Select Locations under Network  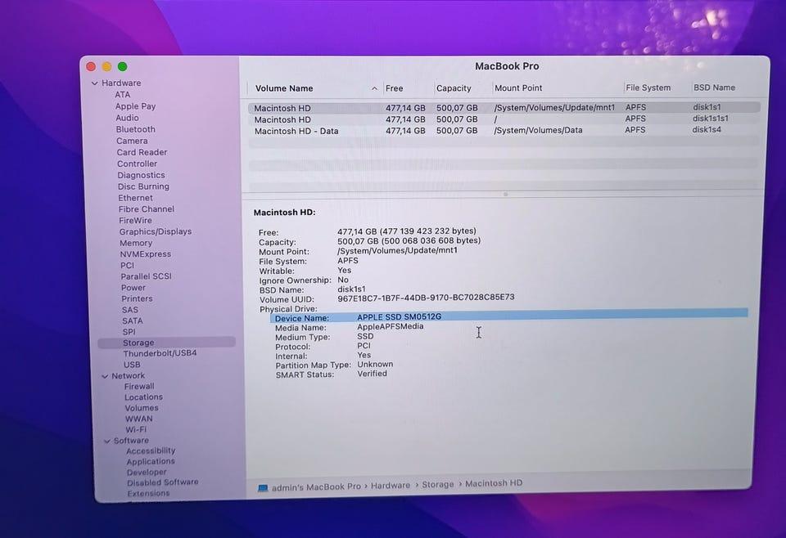tap(143, 397)
